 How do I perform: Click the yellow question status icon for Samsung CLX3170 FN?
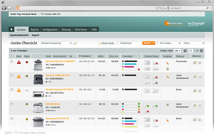(x=27, y=119)
